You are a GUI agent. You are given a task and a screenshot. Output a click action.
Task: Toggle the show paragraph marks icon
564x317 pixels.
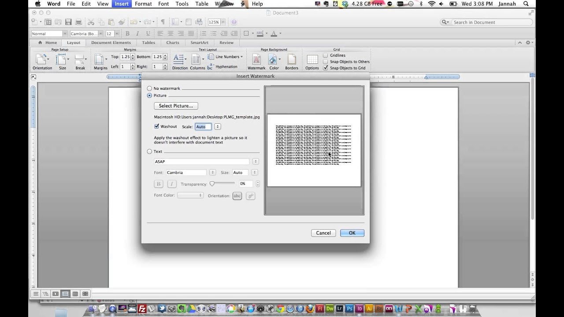pos(163,22)
